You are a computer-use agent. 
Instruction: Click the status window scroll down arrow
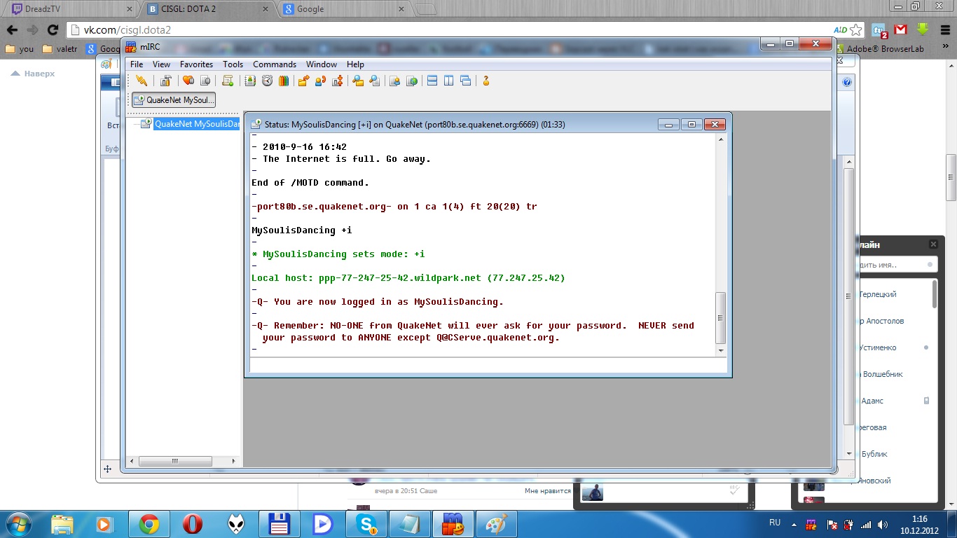720,350
